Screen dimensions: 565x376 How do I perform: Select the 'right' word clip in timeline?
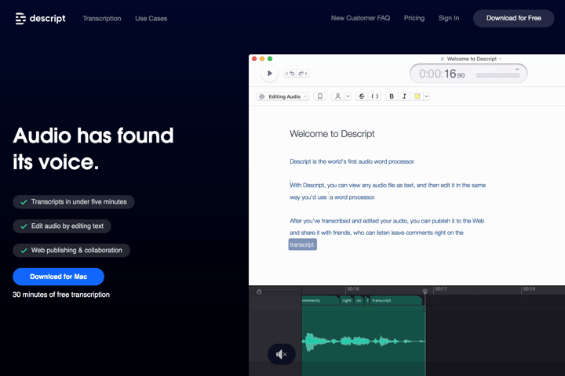[x=347, y=301]
